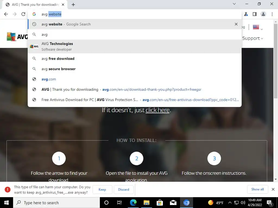Viewport: 278px width, 208px height.
Task: Show all downloads
Action: pos(257,189)
